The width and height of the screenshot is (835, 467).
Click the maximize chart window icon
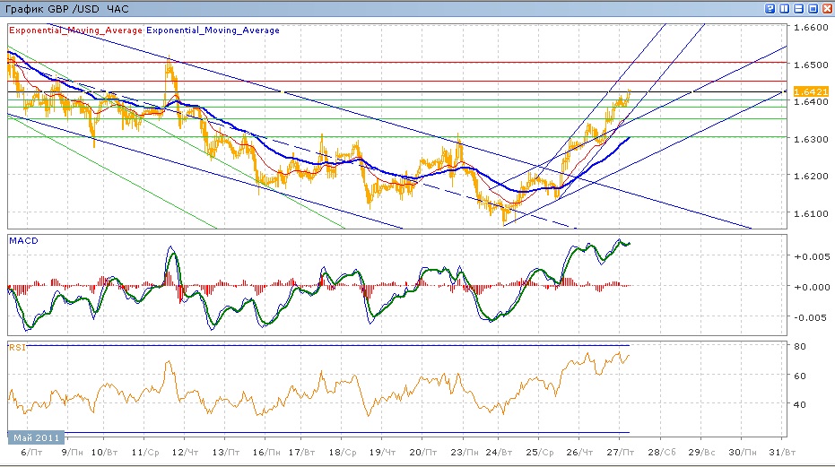point(813,9)
